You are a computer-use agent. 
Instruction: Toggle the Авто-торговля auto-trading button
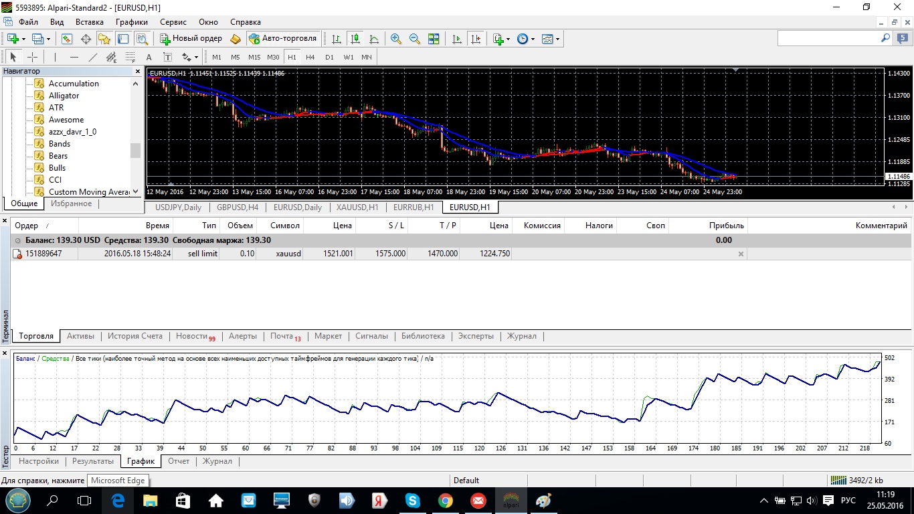click(x=282, y=39)
